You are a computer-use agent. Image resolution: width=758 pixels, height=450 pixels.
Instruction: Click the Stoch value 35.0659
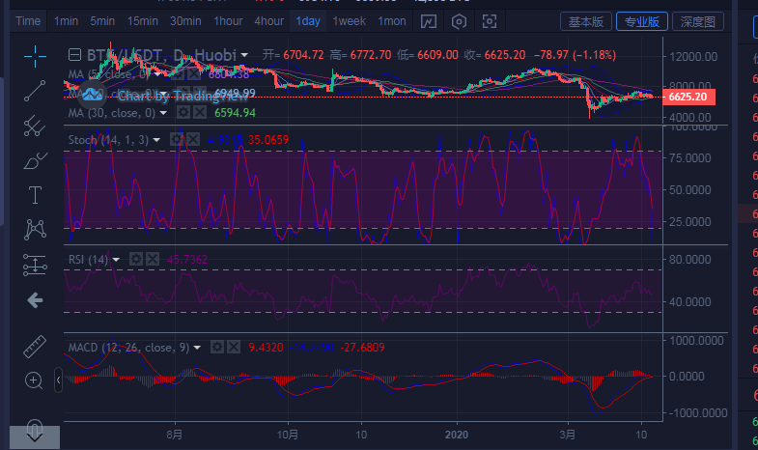268,140
